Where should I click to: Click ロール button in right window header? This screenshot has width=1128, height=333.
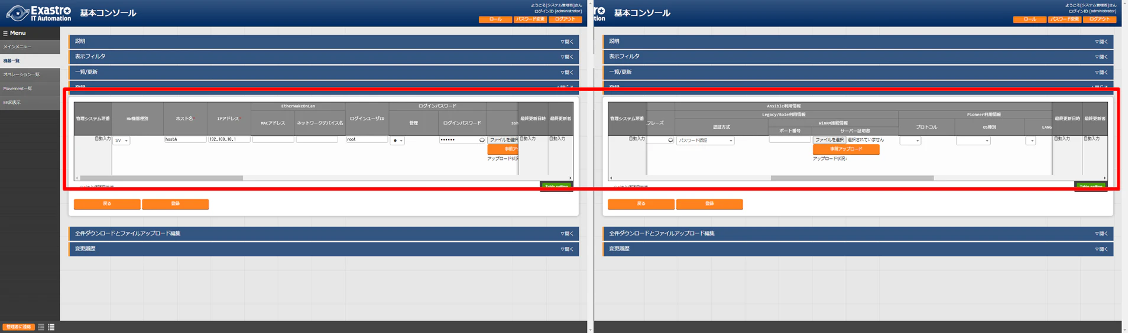pos(1030,19)
